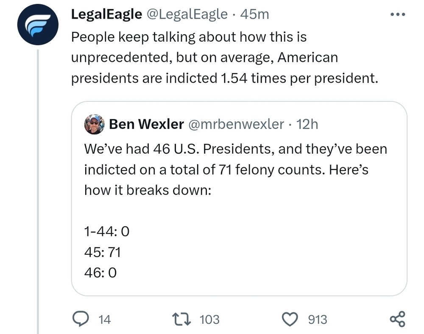Image resolution: width=424 pixels, height=334 pixels.
Task: Like the tweet with the heart icon
Action: click(x=291, y=319)
